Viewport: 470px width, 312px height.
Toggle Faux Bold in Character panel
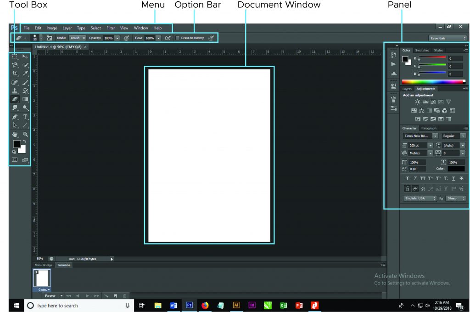pyautogui.click(x=408, y=178)
